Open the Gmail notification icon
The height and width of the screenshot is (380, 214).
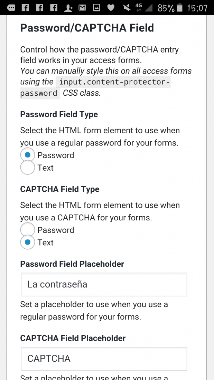(82, 8)
